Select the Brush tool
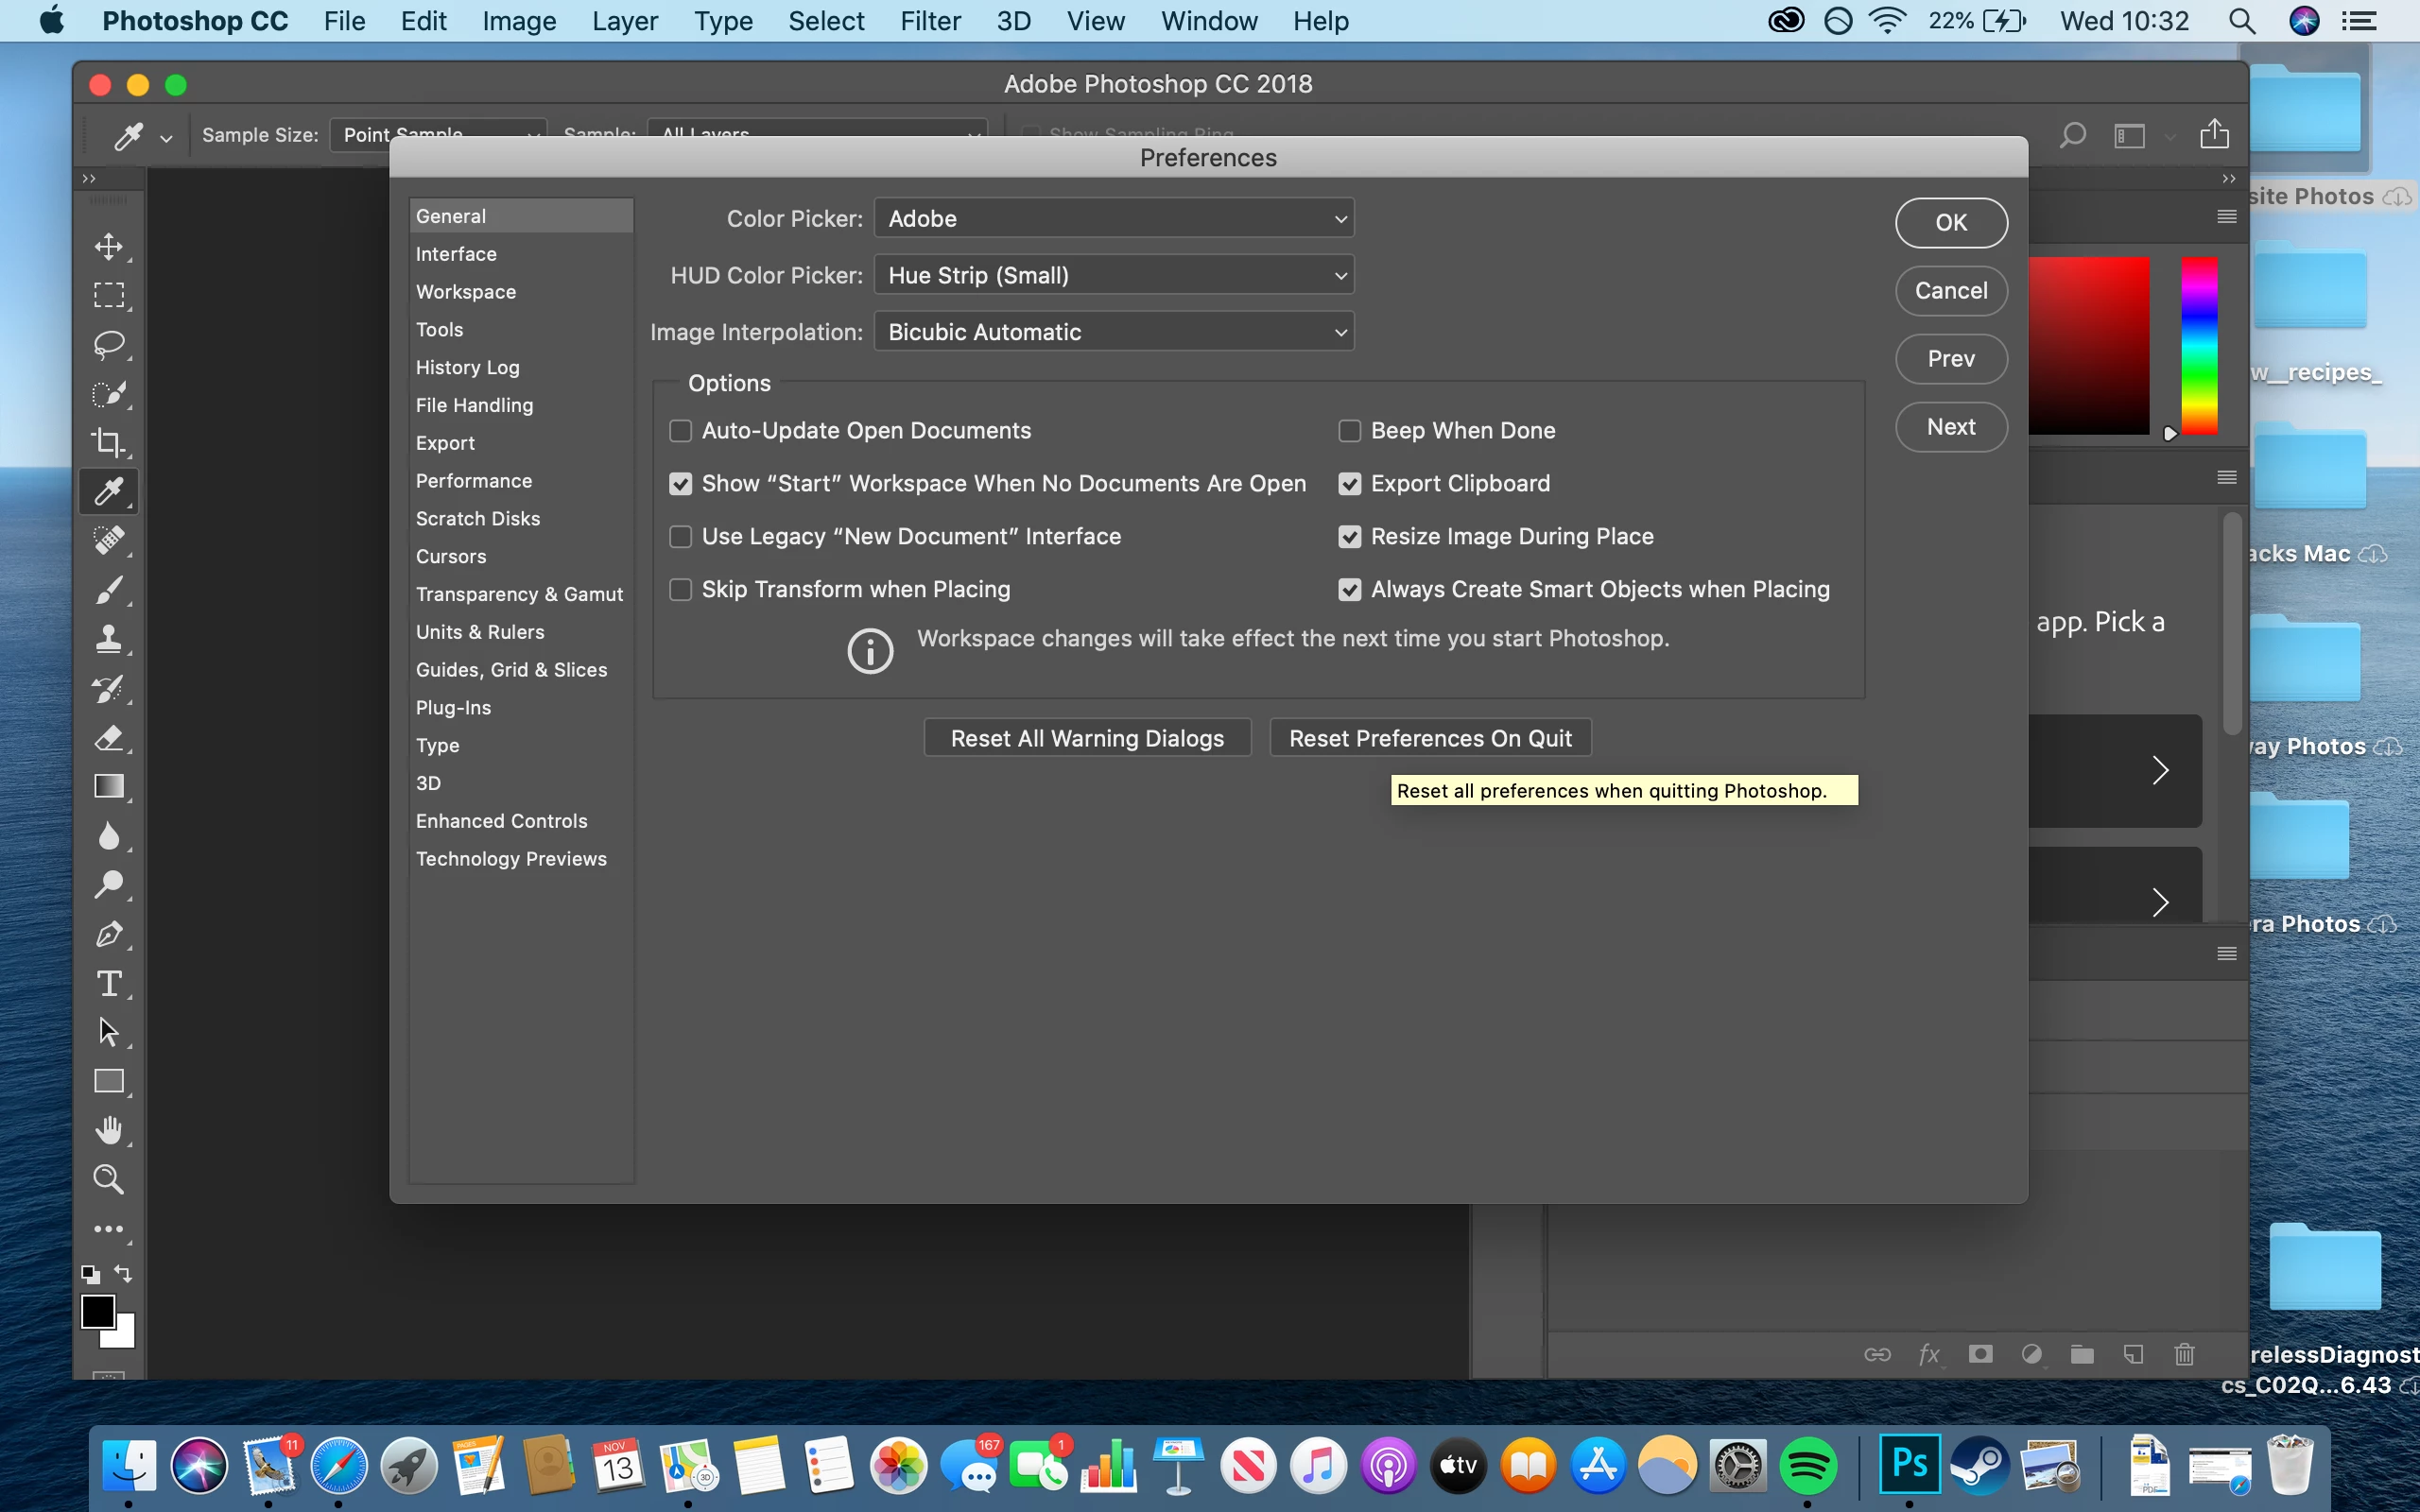 coord(108,590)
